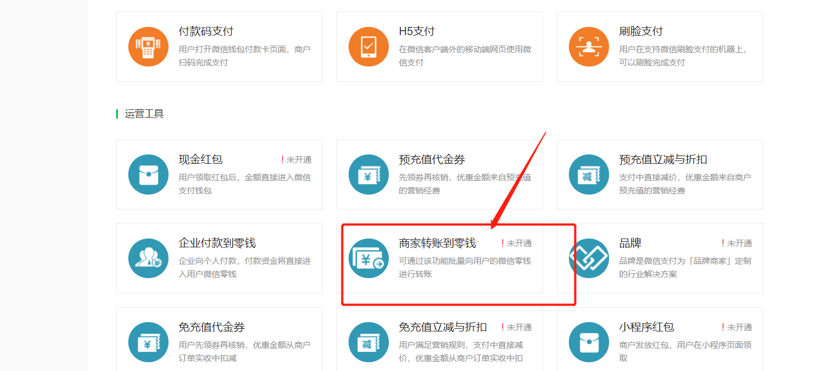The image size is (820, 371).
Task: Open the 企业付款到零钱 title
Action: pos(217,243)
